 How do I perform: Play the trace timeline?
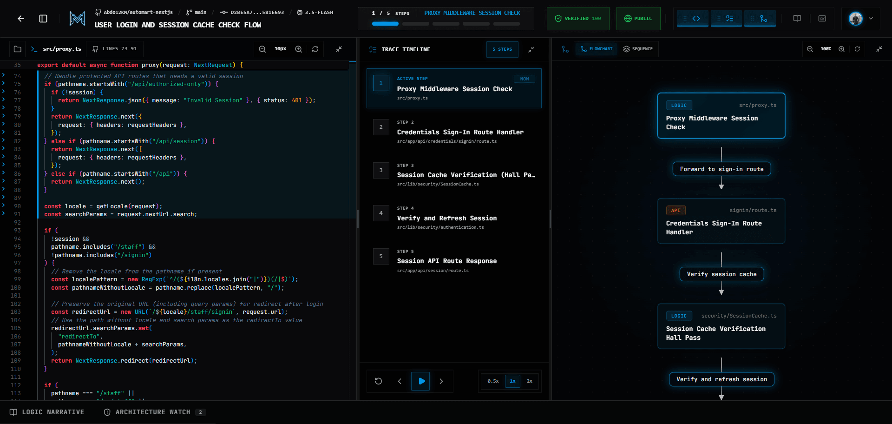[x=420, y=381]
